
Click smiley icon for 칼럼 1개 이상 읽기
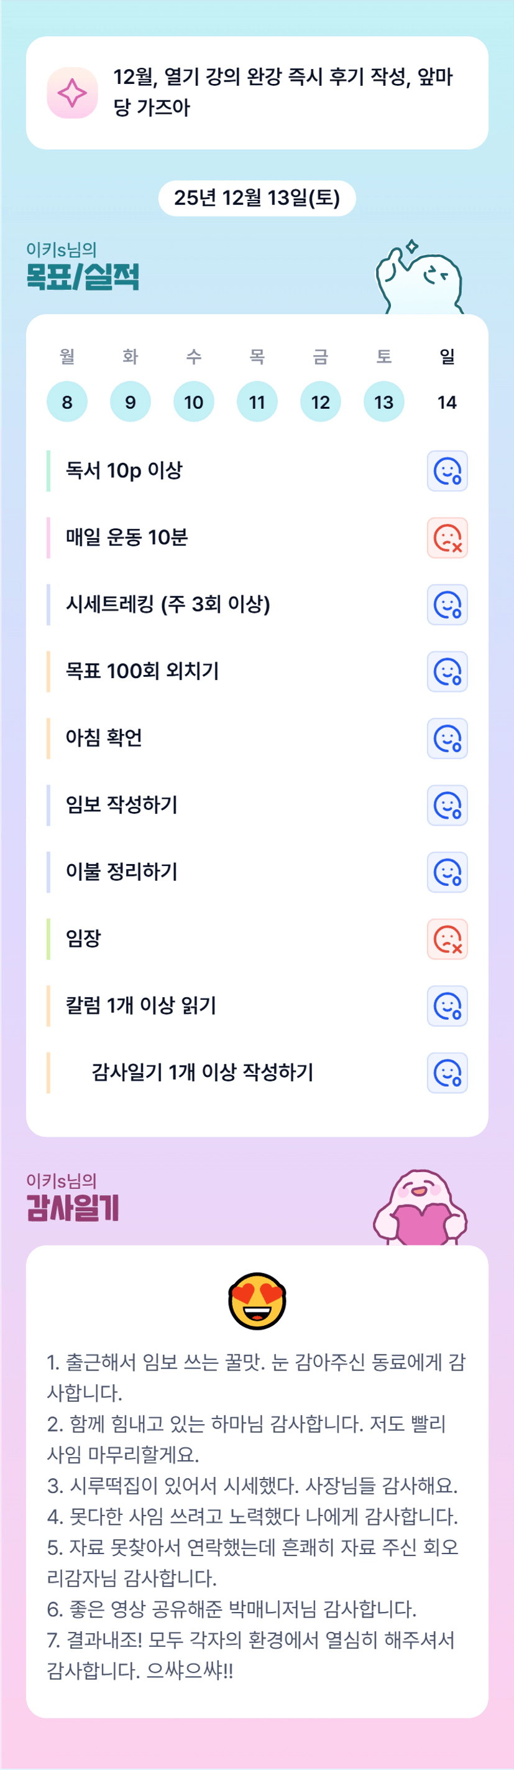[447, 1006]
